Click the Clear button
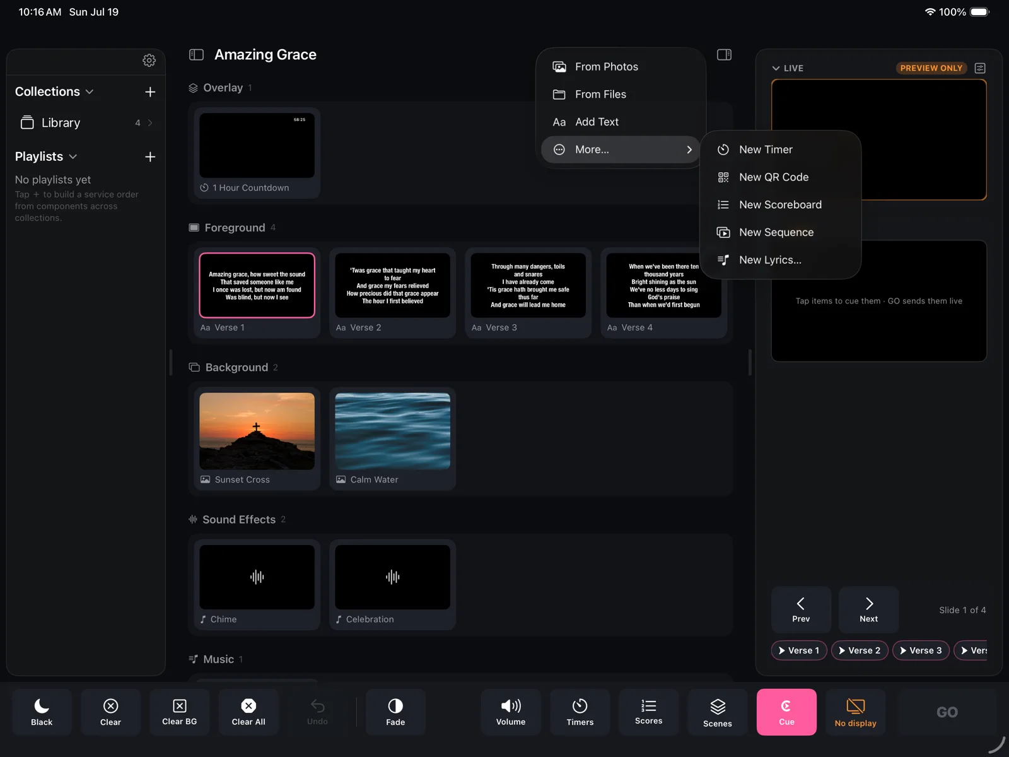Image resolution: width=1009 pixels, height=757 pixels. (x=110, y=712)
